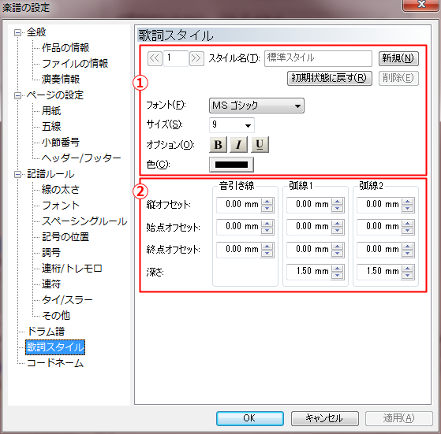Decrease 弧線1 深さ value using down arrow
This screenshot has width=441, height=434.
337,276
